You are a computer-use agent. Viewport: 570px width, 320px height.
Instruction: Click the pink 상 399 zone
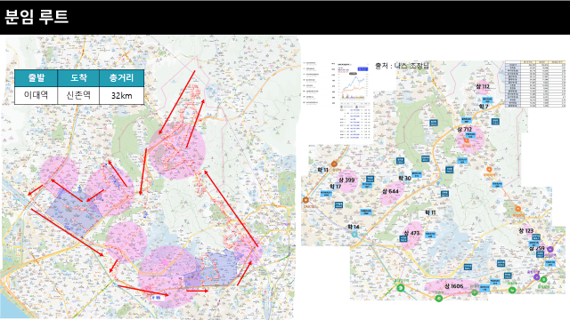tap(346, 180)
